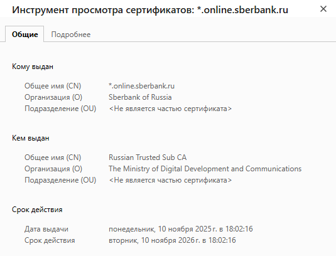Image resolution: width=336 pixels, height=256 pixels.
Task: Click the OU value under Кому выдан
Action: point(170,109)
